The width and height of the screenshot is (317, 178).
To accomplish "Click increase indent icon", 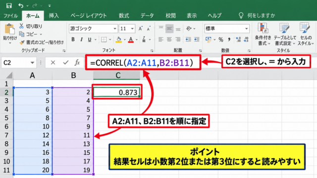I will 197,40.
